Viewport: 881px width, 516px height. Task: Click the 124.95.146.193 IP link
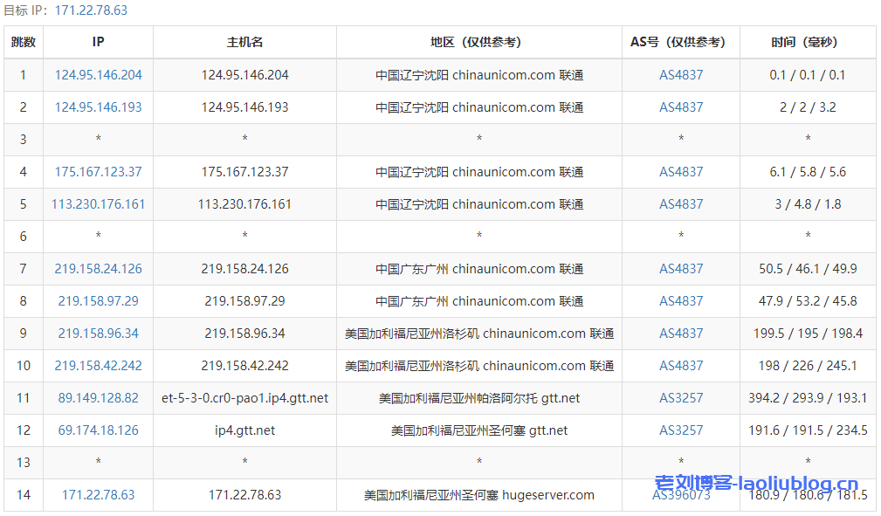tap(98, 107)
